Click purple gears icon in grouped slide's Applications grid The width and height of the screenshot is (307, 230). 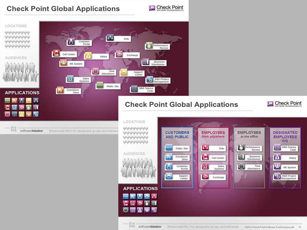pos(154,210)
